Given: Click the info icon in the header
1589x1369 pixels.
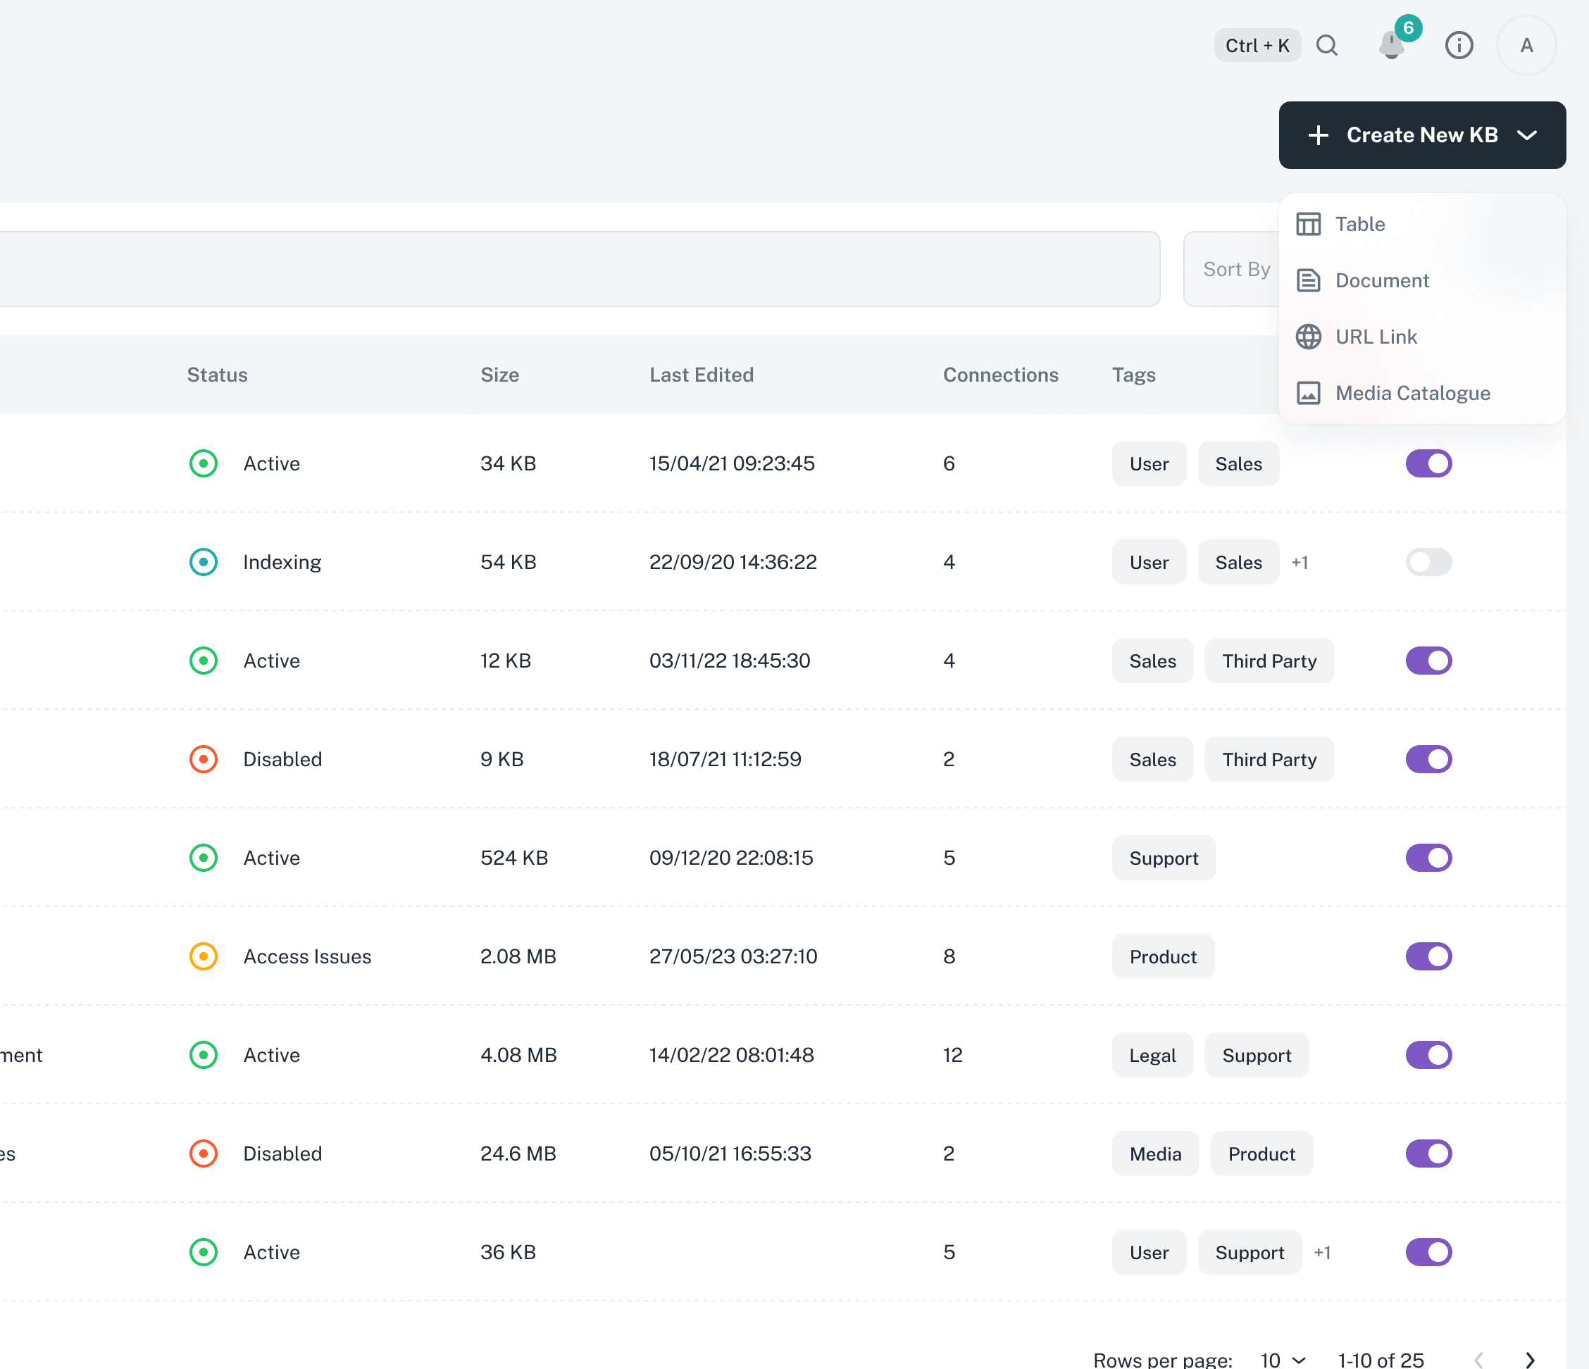Looking at the screenshot, I should tap(1459, 45).
